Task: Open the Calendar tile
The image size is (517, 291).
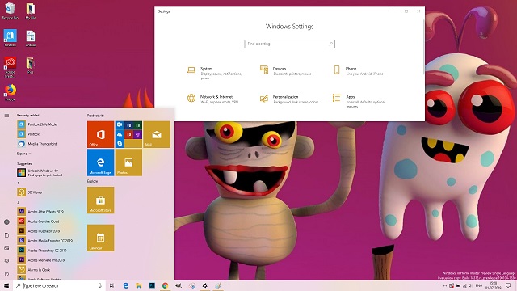Action: 100,238
